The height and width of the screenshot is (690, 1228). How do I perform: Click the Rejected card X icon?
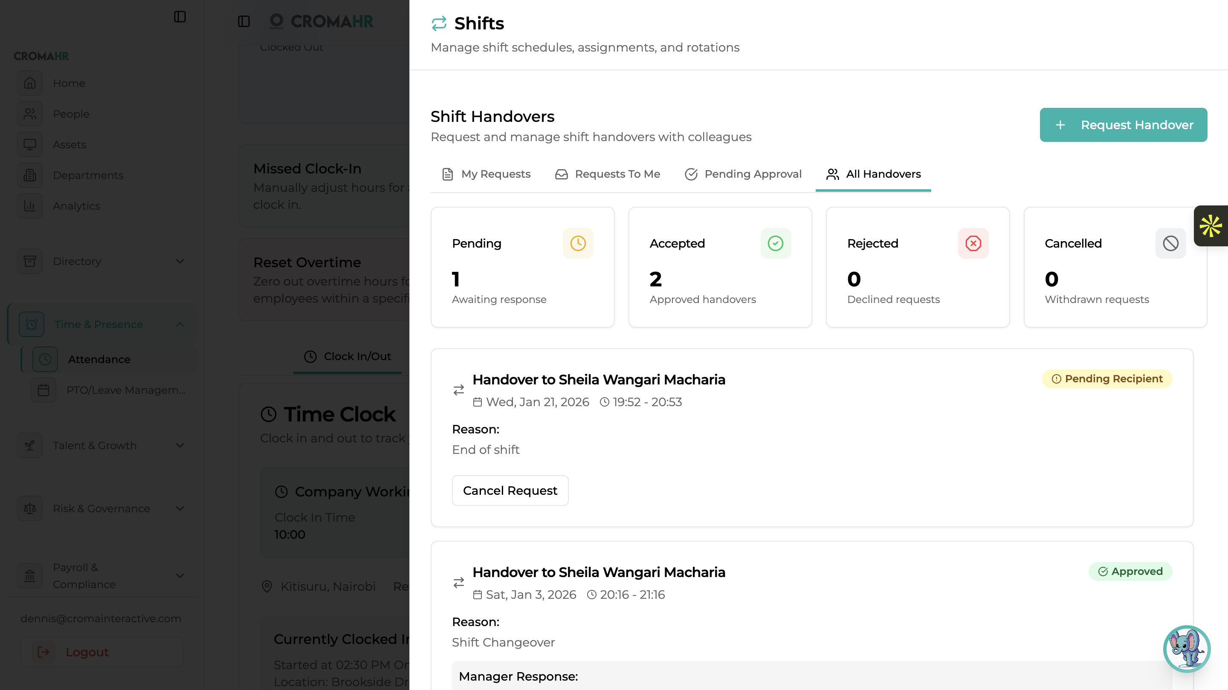[973, 243]
